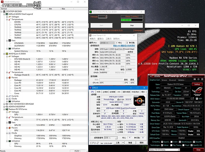The image size is (205, 152).
Task: Expand the WDC WD1003FZEX drive node
Action: tap(4, 104)
